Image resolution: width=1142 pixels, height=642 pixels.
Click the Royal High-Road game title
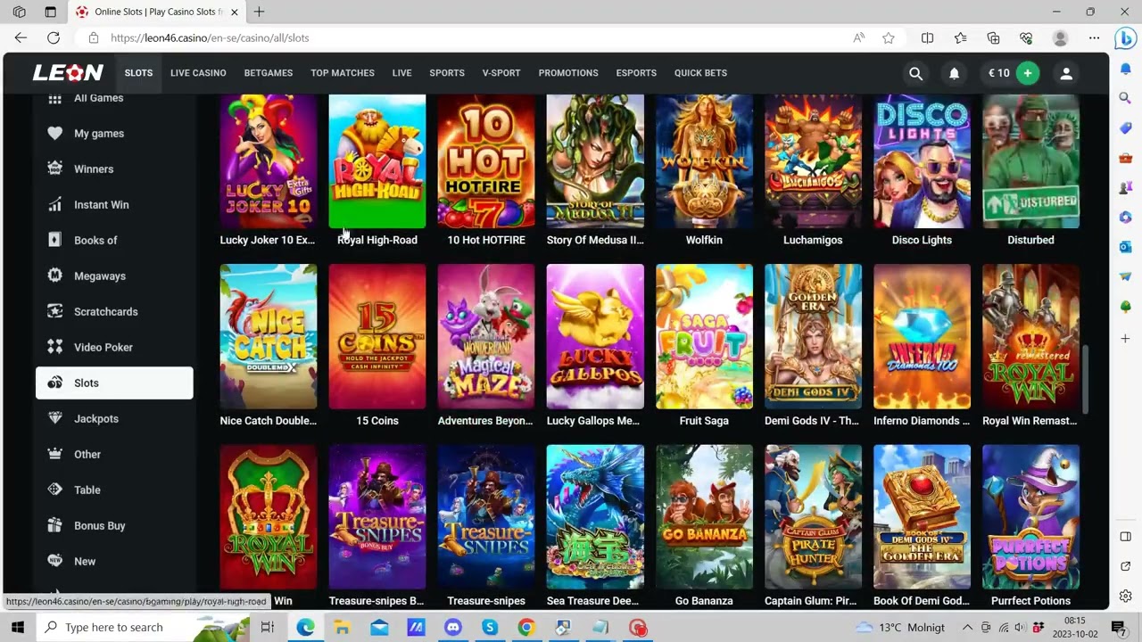377,240
